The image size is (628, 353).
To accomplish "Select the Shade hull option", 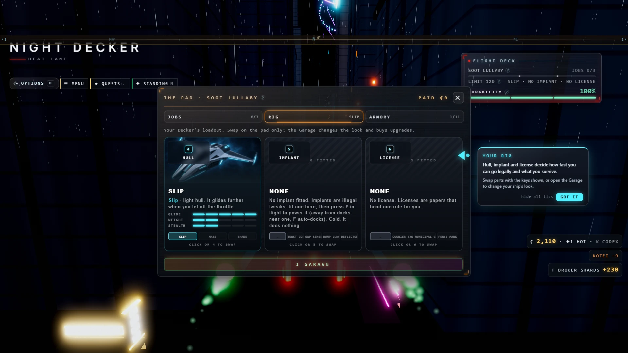I will click(x=242, y=236).
